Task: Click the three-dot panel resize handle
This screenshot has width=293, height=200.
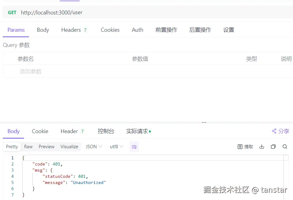Action: pos(204,123)
